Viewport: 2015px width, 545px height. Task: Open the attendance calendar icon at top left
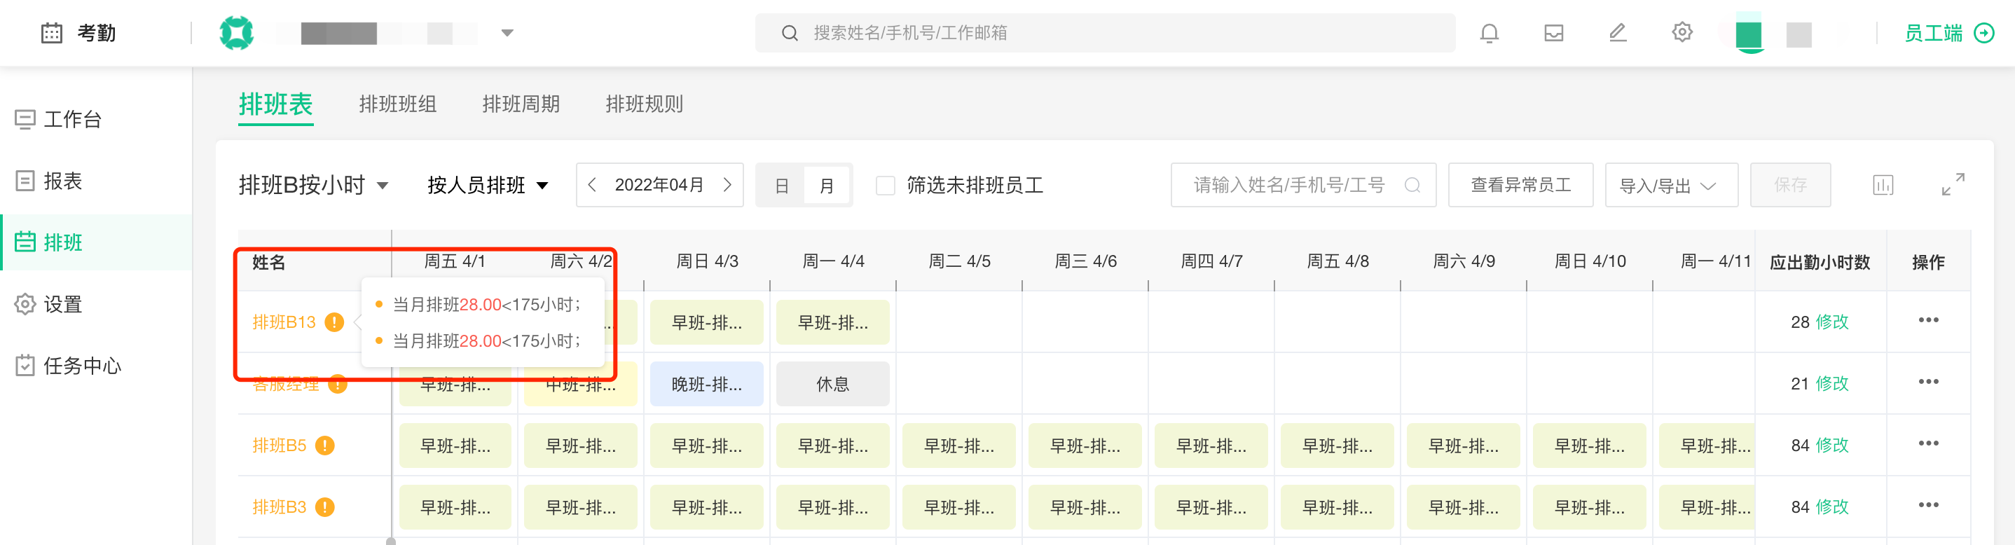[52, 33]
